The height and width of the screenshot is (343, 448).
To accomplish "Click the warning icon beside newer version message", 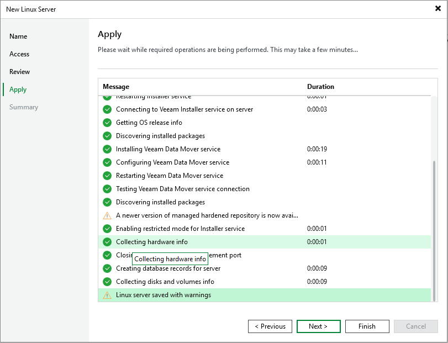I will [x=107, y=215].
